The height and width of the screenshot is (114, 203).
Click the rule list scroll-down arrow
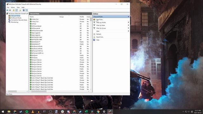point(91,89)
